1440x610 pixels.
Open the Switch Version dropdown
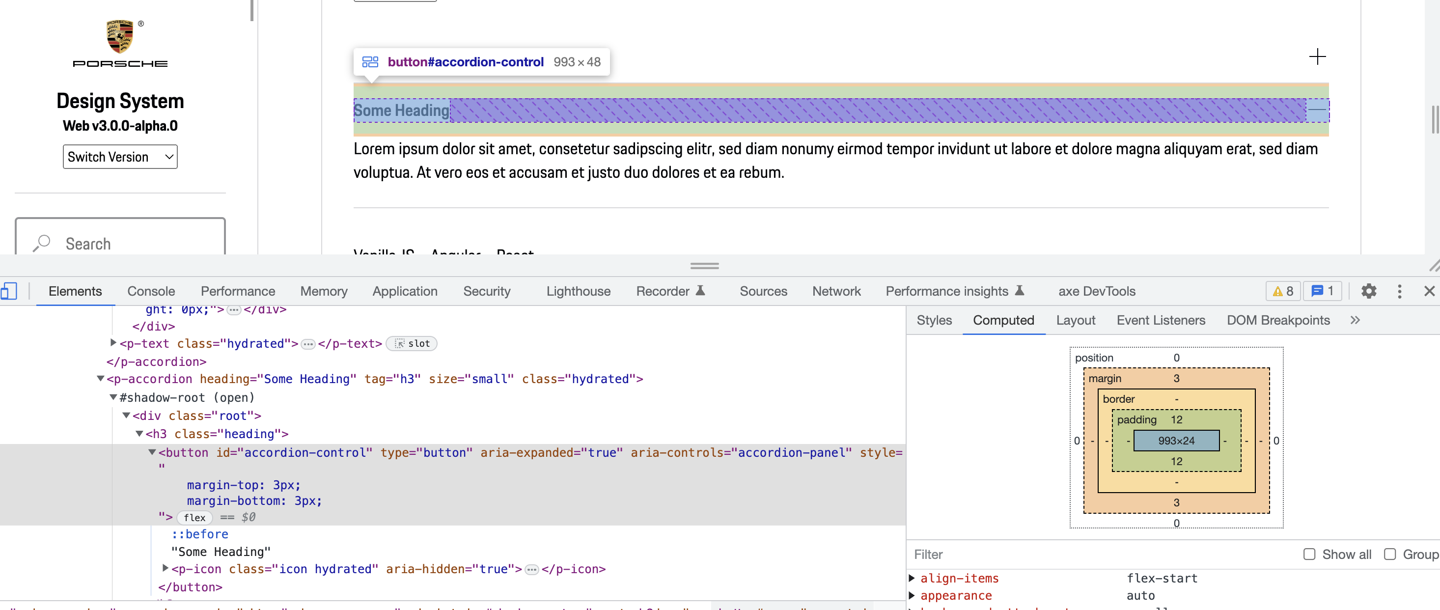(120, 157)
